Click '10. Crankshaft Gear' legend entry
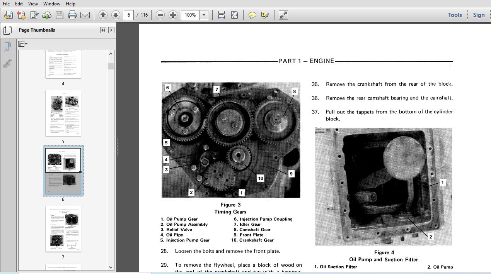This screenshot has height=274, width=491. 252,240
